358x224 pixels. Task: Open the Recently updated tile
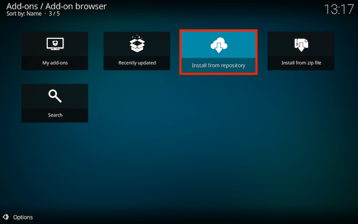click(x=137, y=51)
